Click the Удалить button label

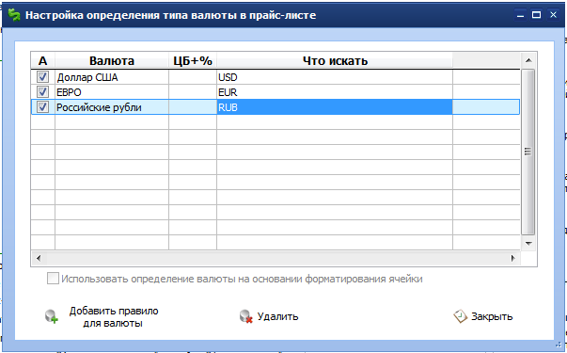(x=277, y=316)
